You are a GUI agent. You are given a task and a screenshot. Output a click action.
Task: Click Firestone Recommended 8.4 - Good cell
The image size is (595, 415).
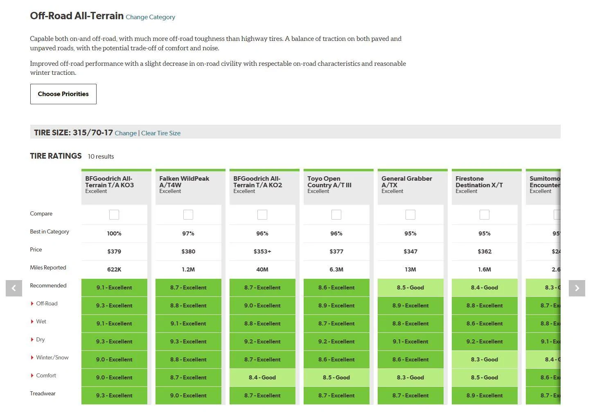coord(485,287)
